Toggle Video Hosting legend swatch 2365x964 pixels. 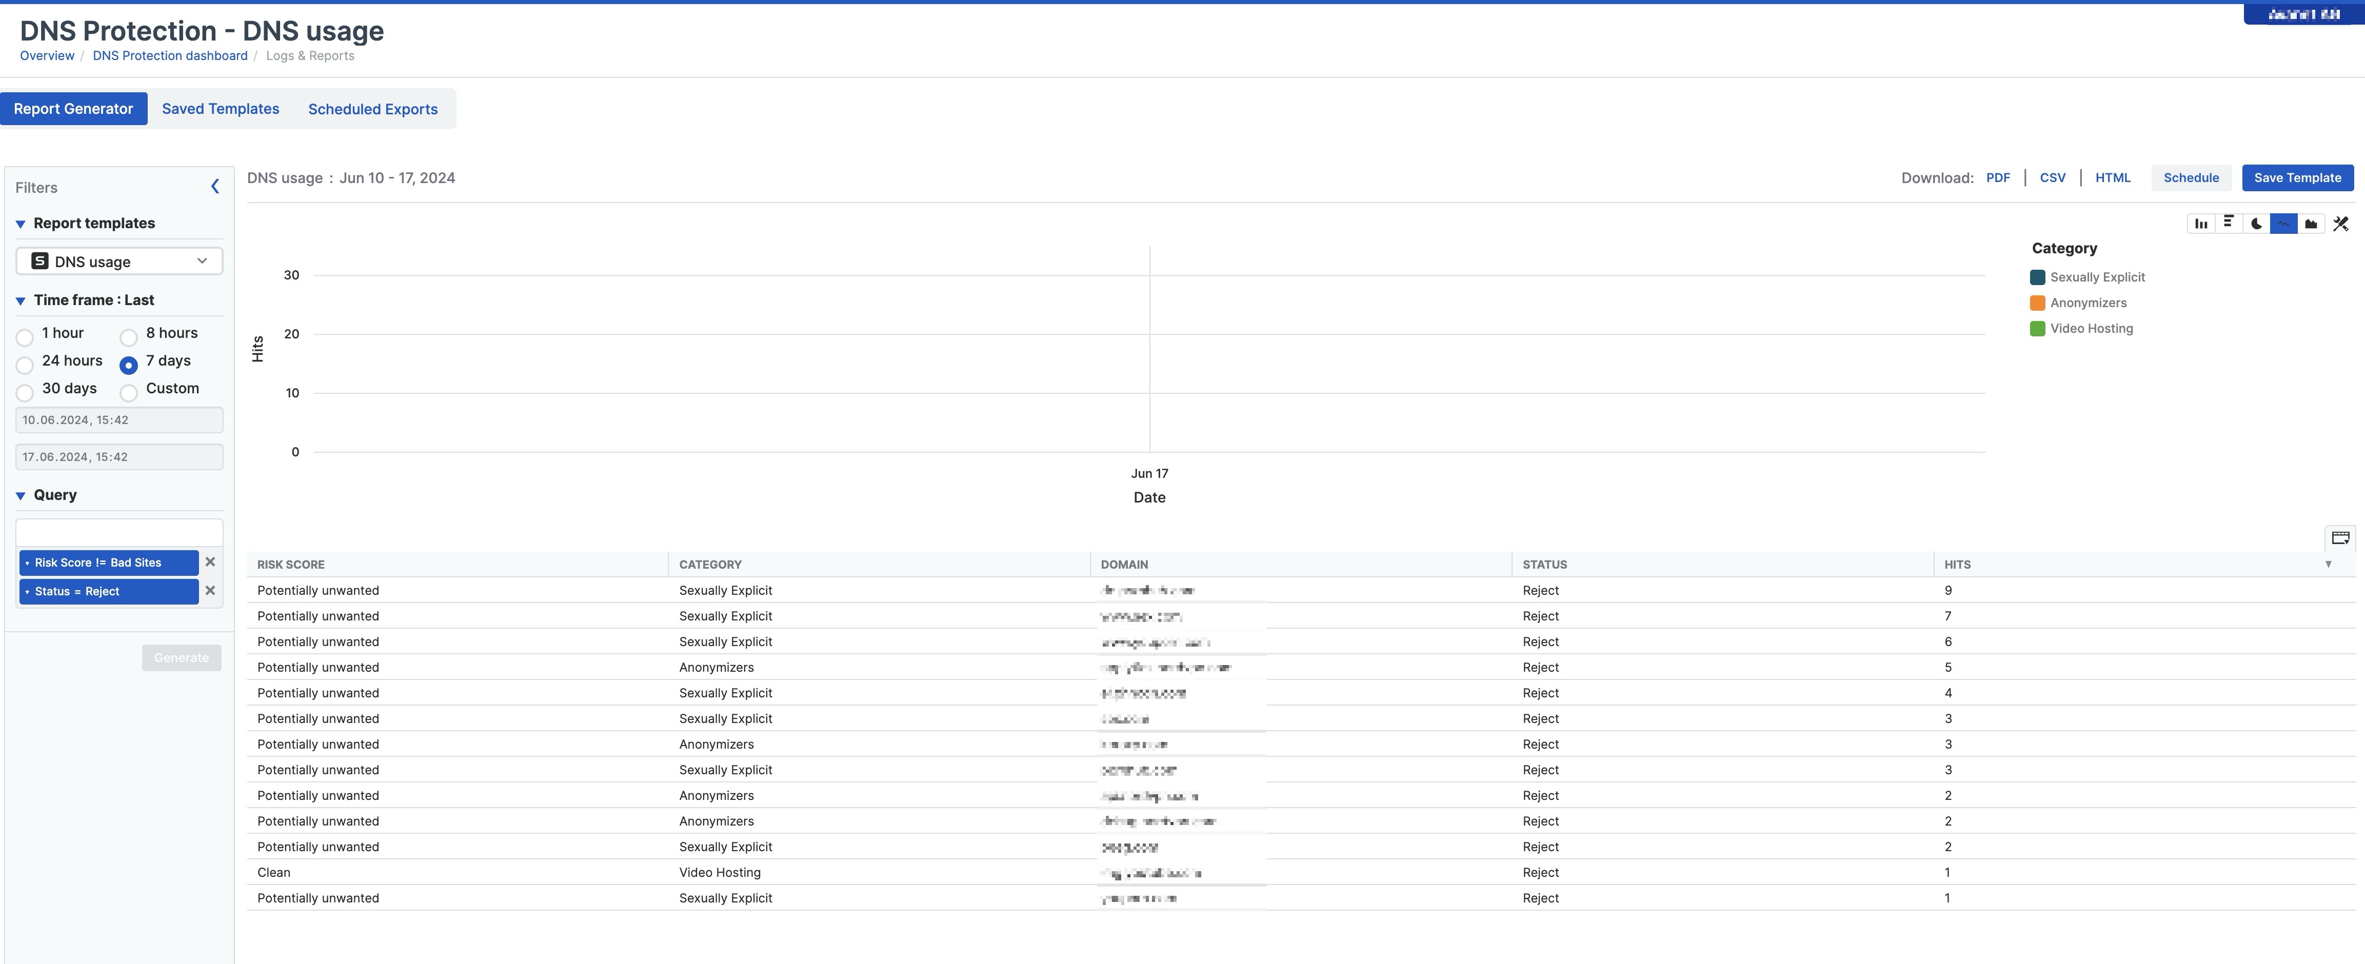[2037, 329]
